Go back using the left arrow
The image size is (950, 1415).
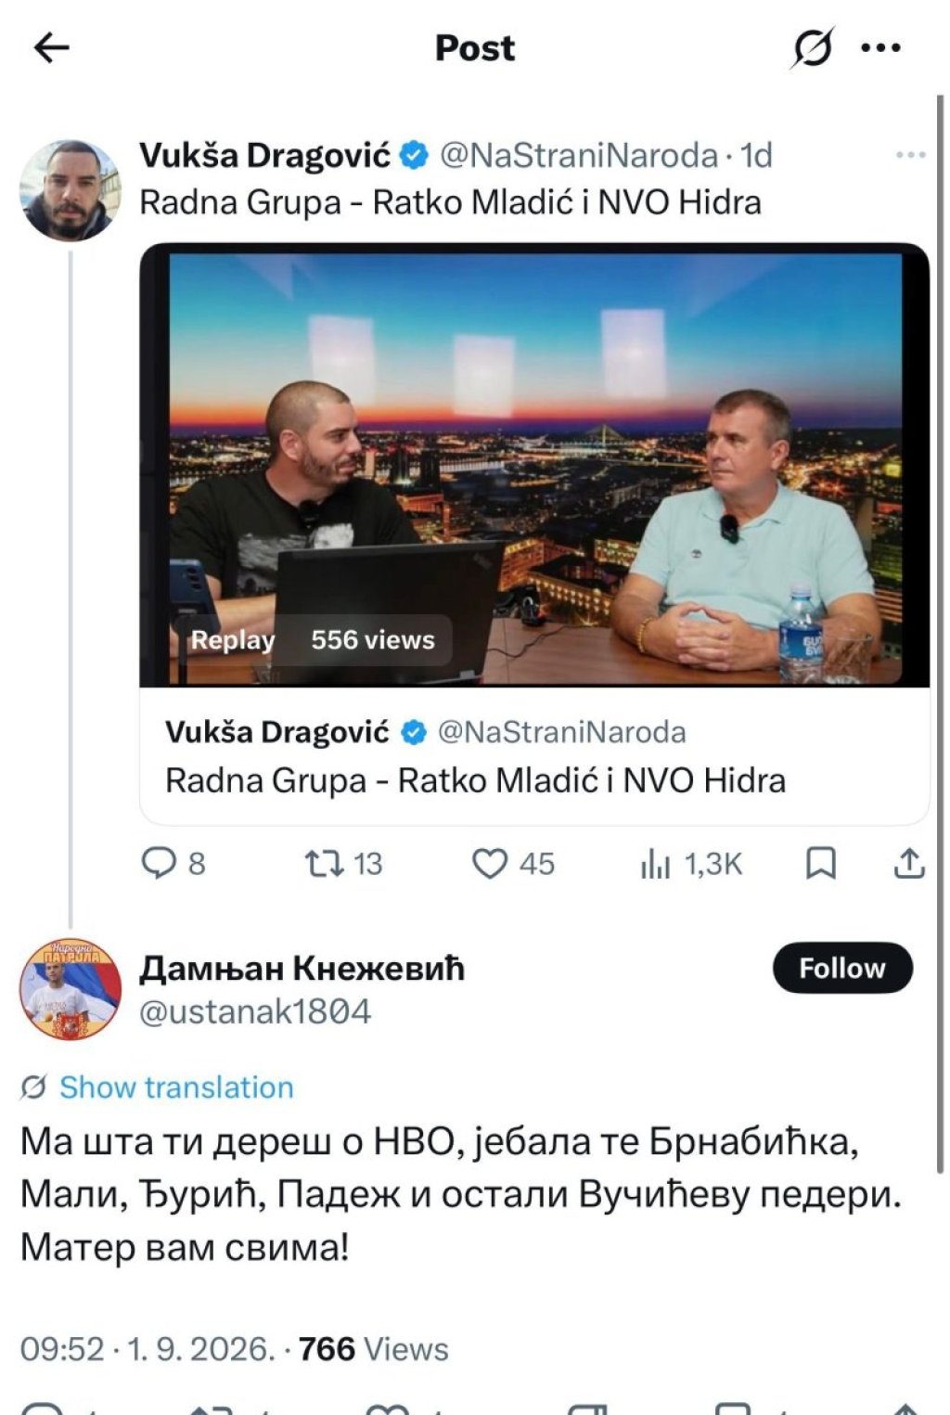tap(51, 47)
